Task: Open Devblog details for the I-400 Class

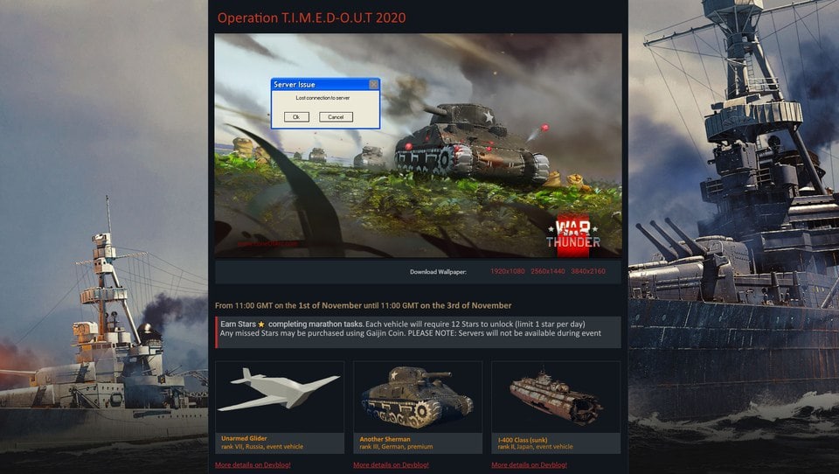Action: [529, 465]
